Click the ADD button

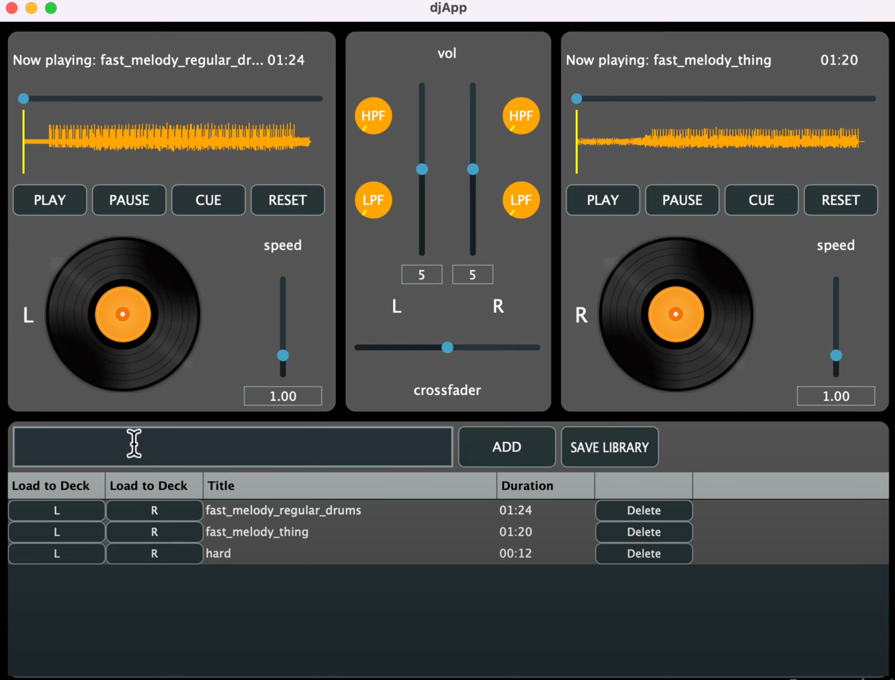506,447
